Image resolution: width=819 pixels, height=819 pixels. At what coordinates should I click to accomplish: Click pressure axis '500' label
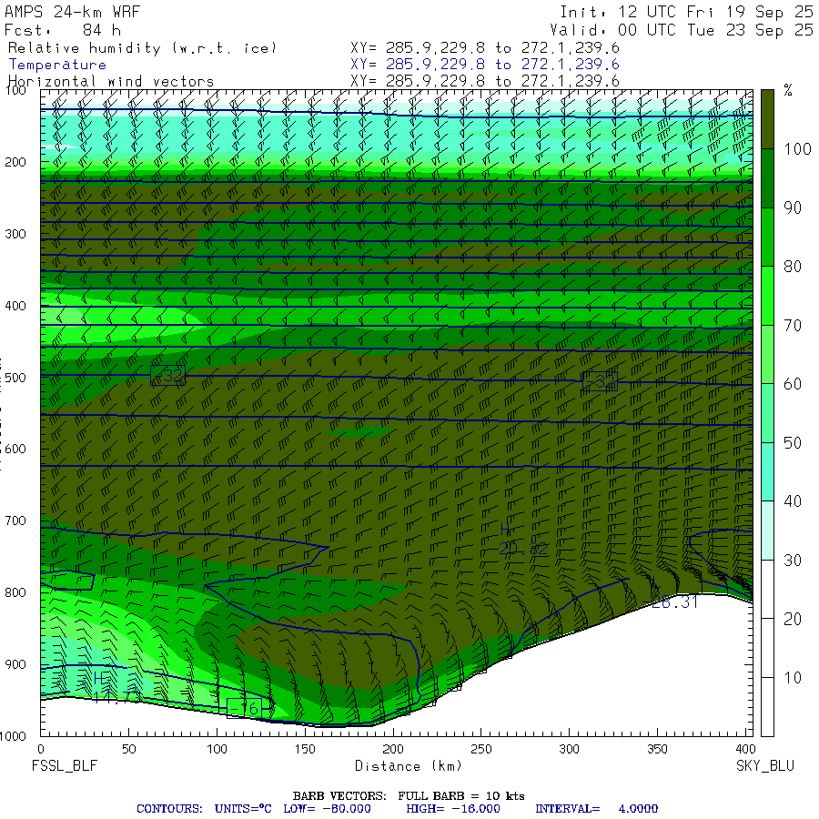point(15,378)
